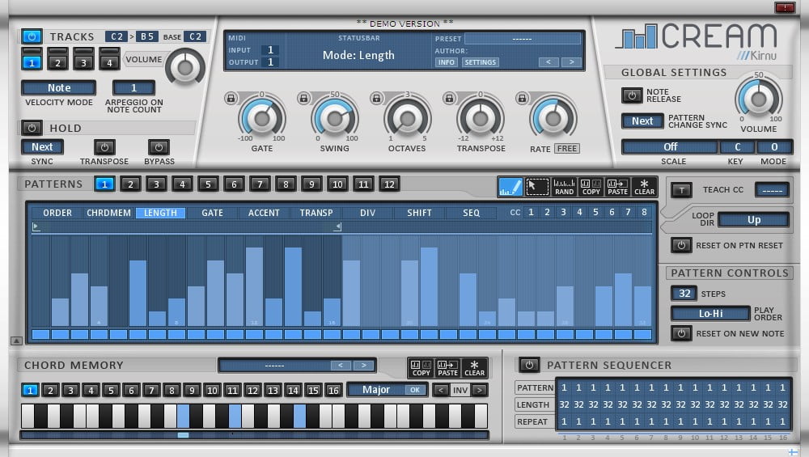Select pattern number 5
Viewport: 809px width, 457px height.
pyautogui.click(x=208, y=184)
